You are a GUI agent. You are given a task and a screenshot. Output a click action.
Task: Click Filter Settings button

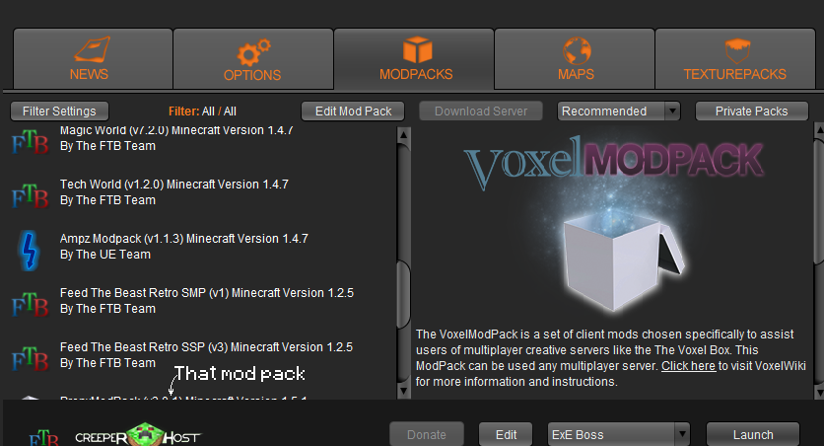pos(59,111)
